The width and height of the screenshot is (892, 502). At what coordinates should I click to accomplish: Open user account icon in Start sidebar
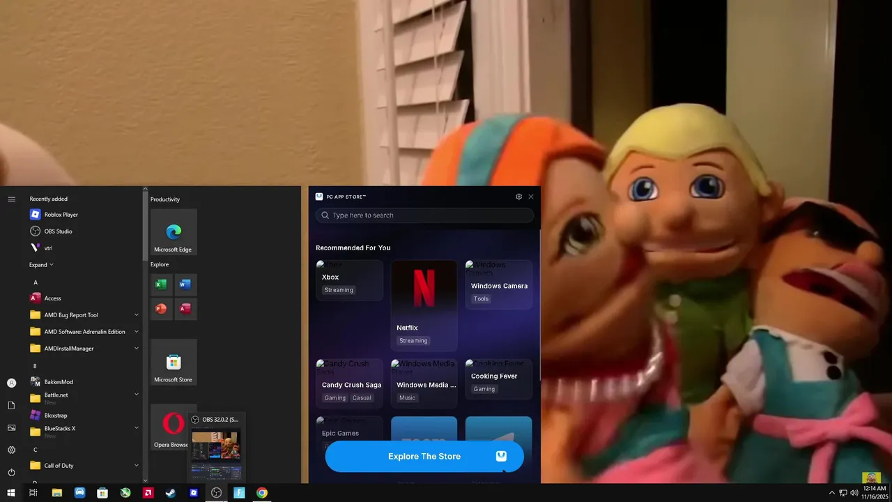(11, 383)
